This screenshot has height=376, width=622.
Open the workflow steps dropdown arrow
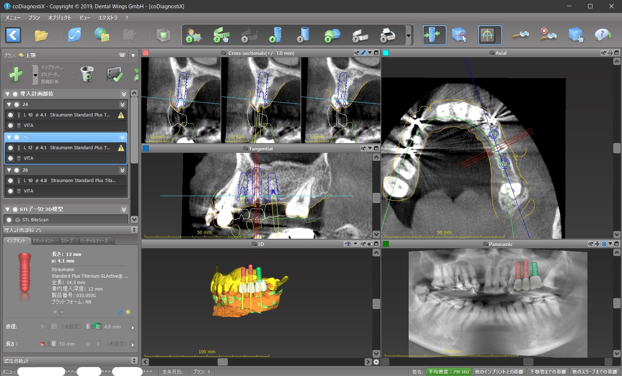pyautogui.click(x=408, y=35)
